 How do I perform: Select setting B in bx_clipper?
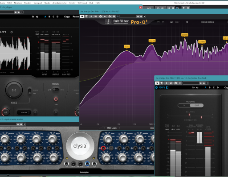49,16
